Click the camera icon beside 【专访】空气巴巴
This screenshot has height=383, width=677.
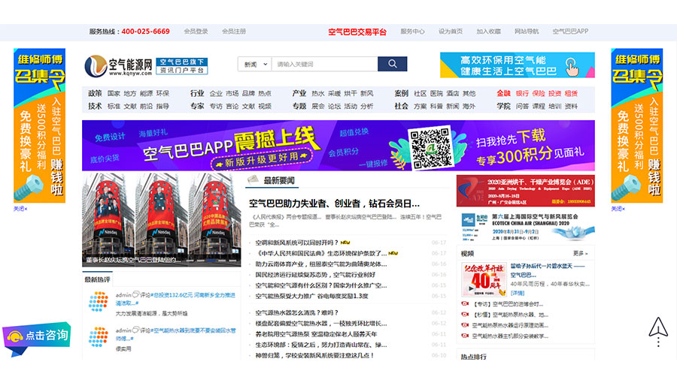tap(465, 303)
